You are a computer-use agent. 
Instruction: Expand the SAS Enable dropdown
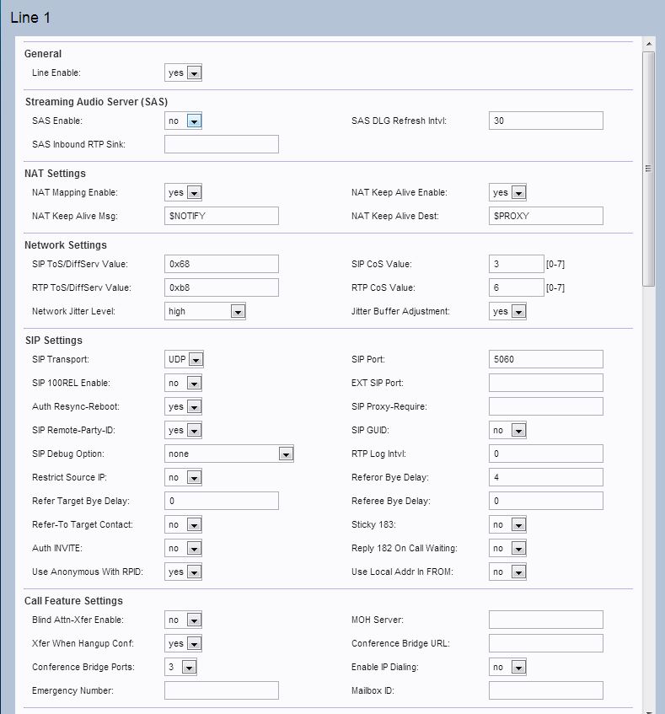183,121
